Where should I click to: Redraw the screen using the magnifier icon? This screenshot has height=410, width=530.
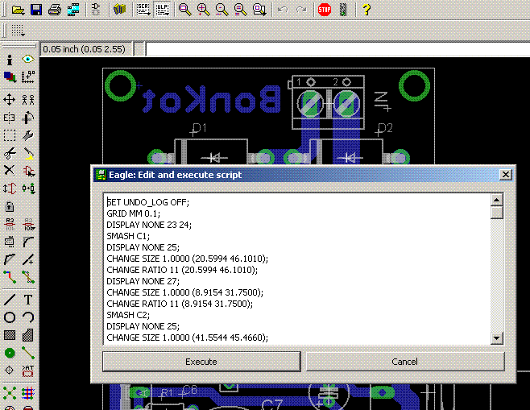(240, 10)
